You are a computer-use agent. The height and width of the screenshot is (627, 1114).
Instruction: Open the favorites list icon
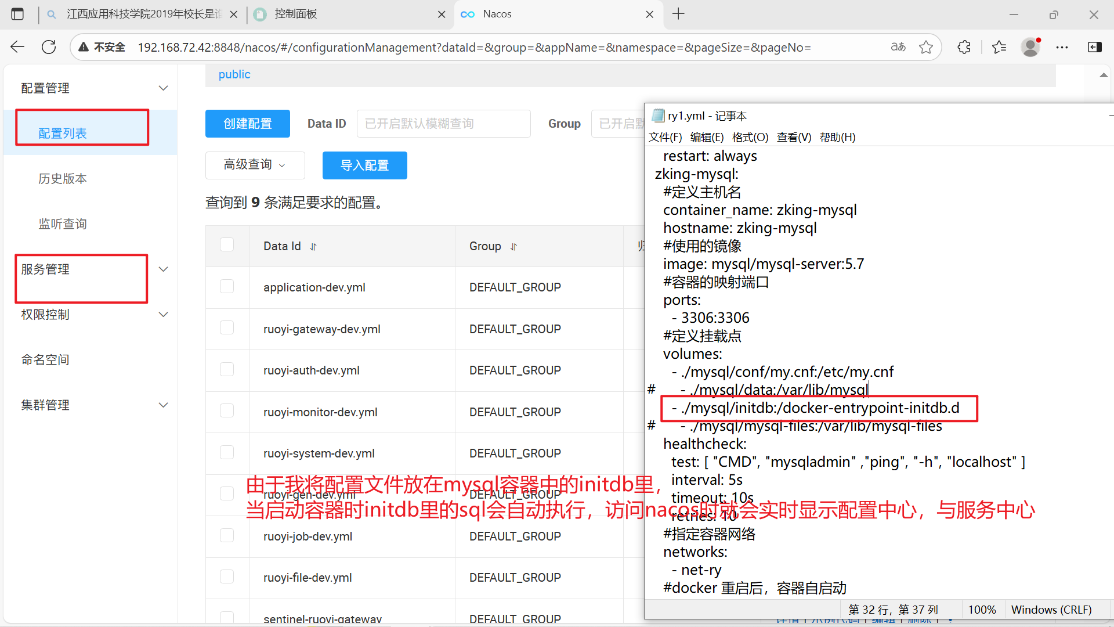[999, 47]
